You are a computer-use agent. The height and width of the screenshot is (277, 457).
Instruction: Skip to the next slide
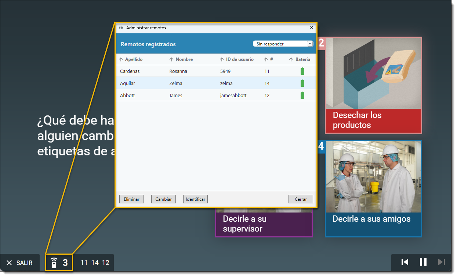coord(441,262)
